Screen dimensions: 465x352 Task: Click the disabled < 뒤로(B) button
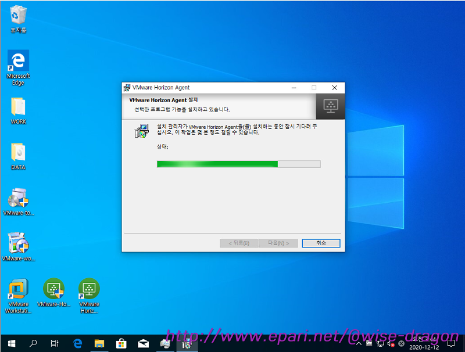pyautogui.click(x=239, y=243)
